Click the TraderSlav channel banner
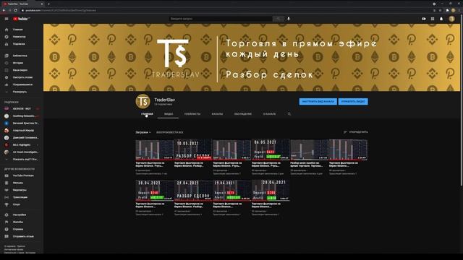The image size is (463, 260). (252, 58)
